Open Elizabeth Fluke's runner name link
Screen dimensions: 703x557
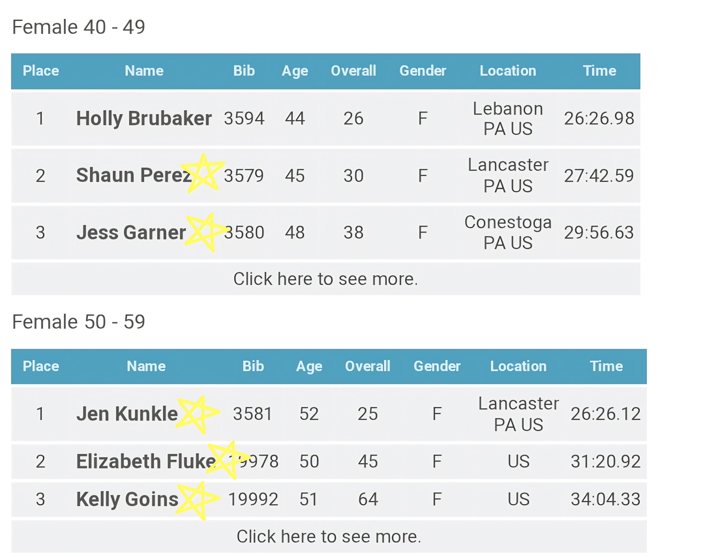point(143,462)
